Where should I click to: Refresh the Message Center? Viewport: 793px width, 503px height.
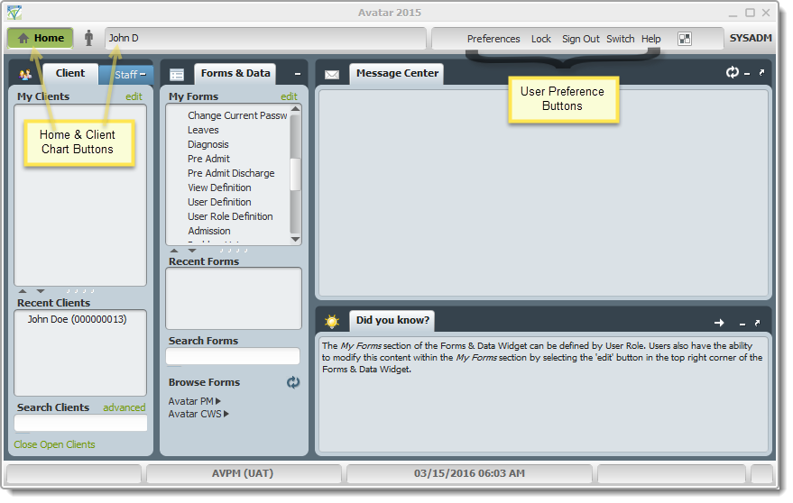[733, 73]
